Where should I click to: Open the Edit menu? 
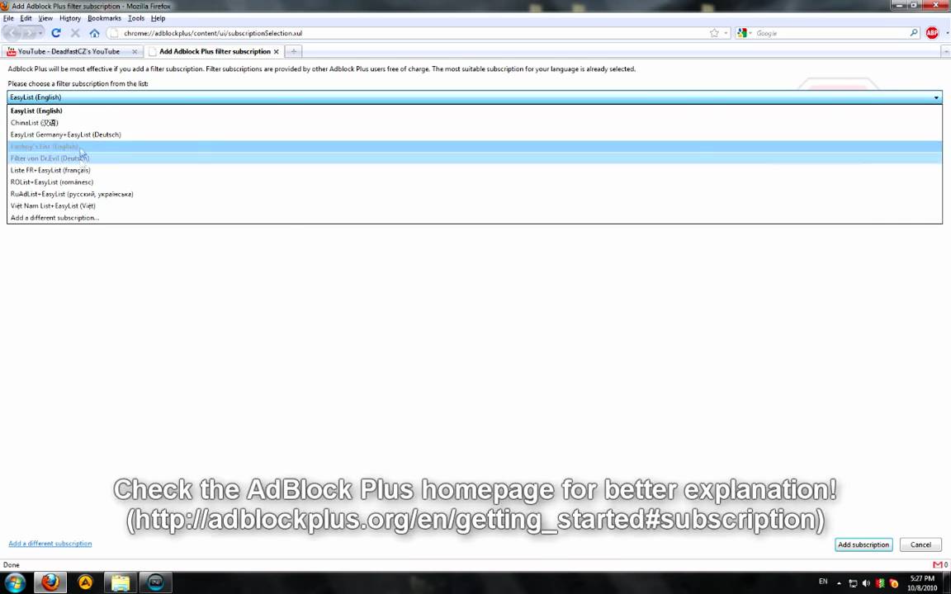(x=26, y=18)
